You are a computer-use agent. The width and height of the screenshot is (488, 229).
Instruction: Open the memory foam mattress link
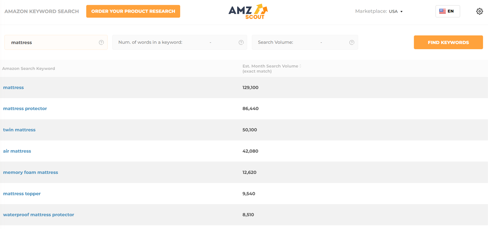click(x=30, y=173)
